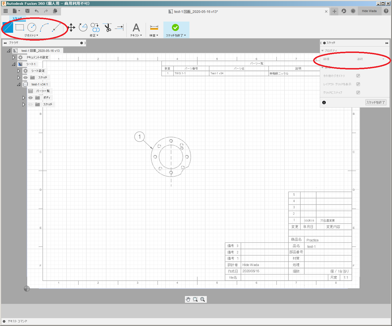Click balloon number 1 on the drawing
This screenshot has height=326, width=392.
[x=140, y=137]
